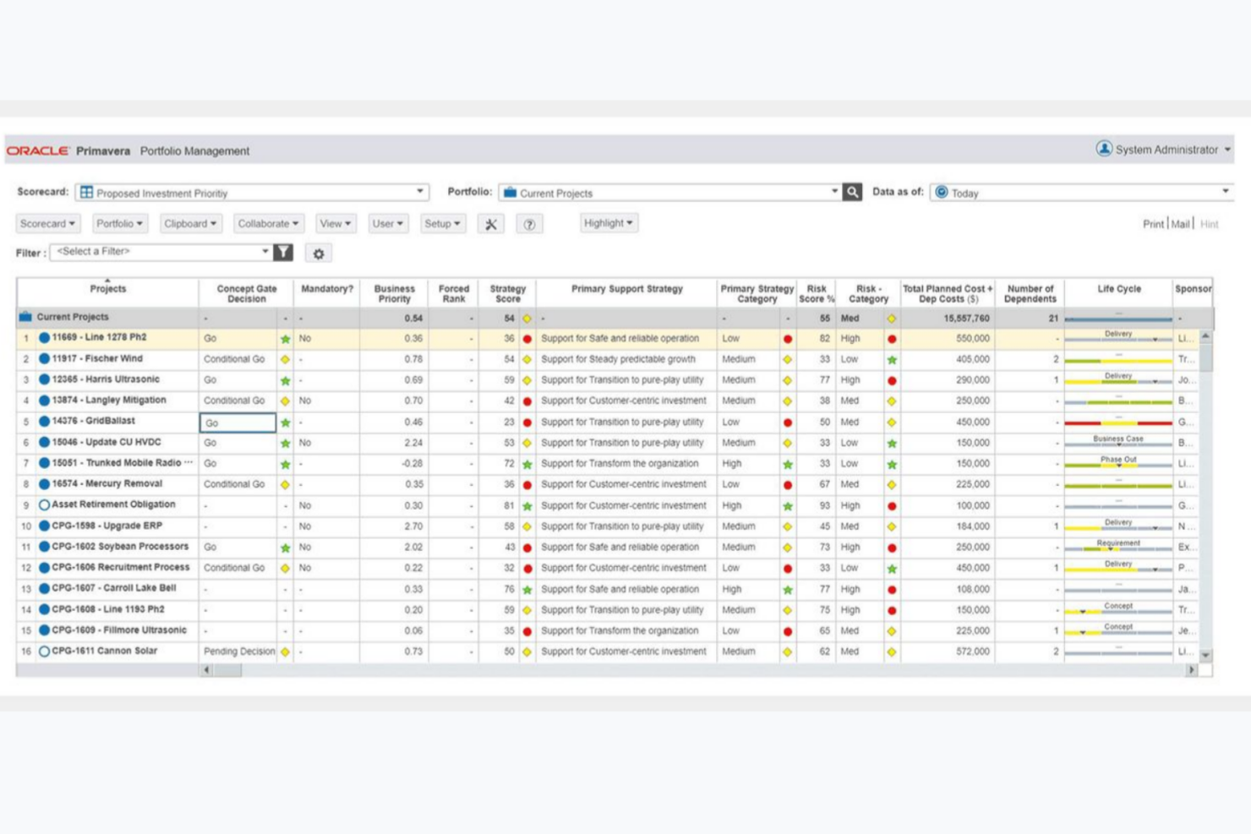Click the Scorecard table icon
Screen dimensions: 1251x834
click(86, 193)
